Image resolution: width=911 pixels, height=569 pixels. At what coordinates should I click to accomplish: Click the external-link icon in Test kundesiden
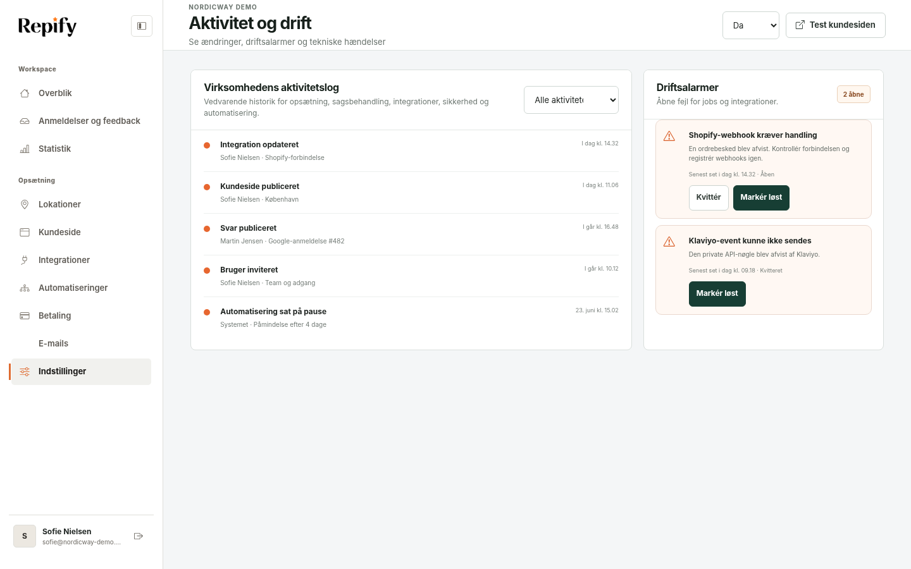[800, 25]
